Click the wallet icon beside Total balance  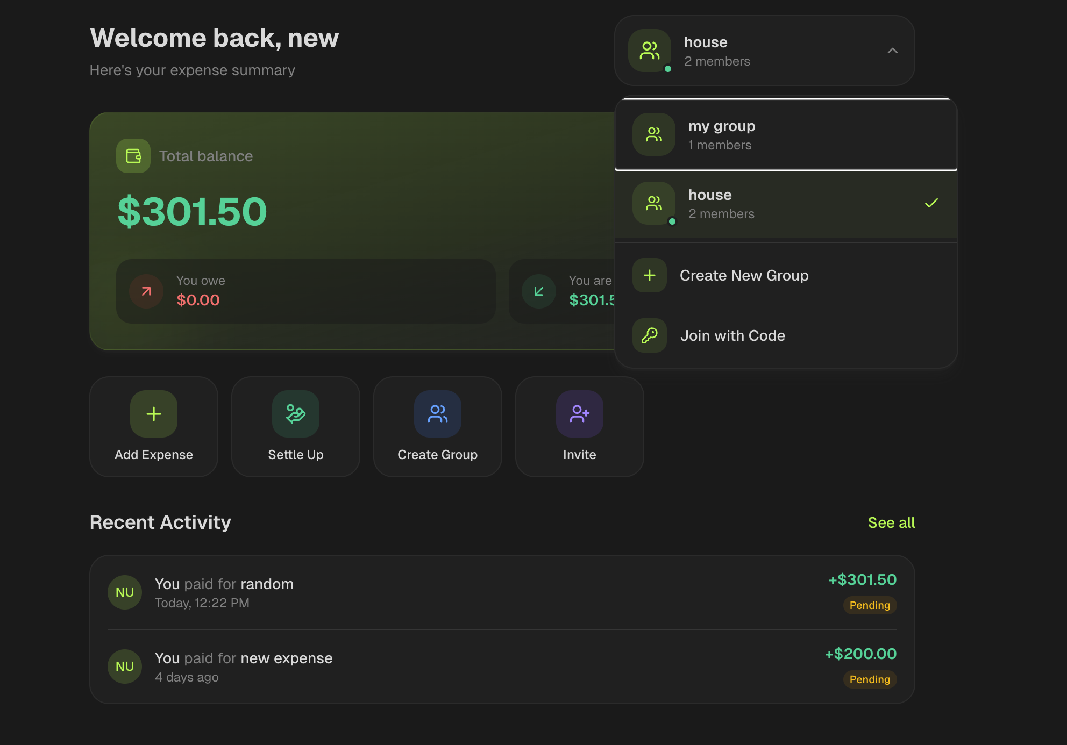(133, 156)
